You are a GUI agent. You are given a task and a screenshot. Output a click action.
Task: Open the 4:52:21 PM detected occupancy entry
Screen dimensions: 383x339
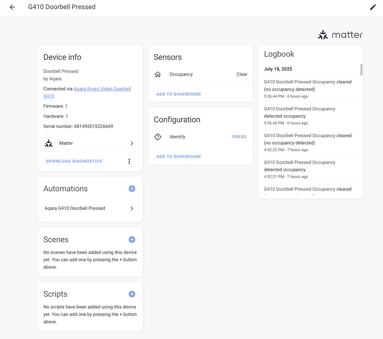coord(308,169)
